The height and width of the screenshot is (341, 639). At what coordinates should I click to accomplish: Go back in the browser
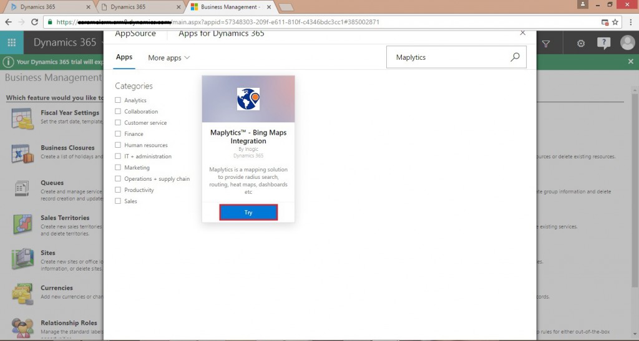(9, 22)
